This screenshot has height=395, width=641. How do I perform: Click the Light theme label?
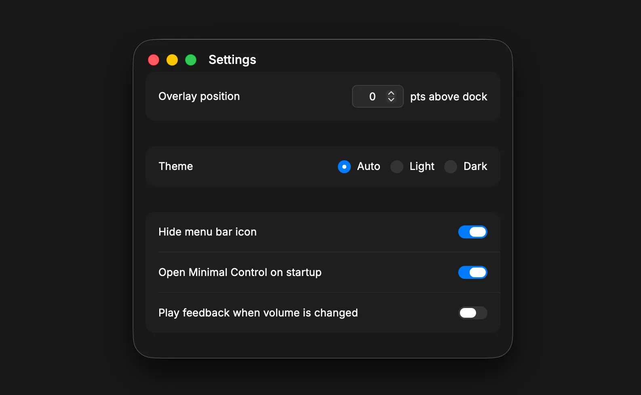(x=422, y=166)
